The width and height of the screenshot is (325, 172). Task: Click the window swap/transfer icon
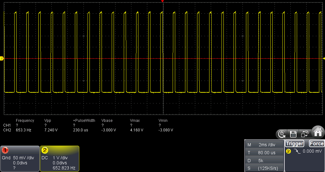305,134
